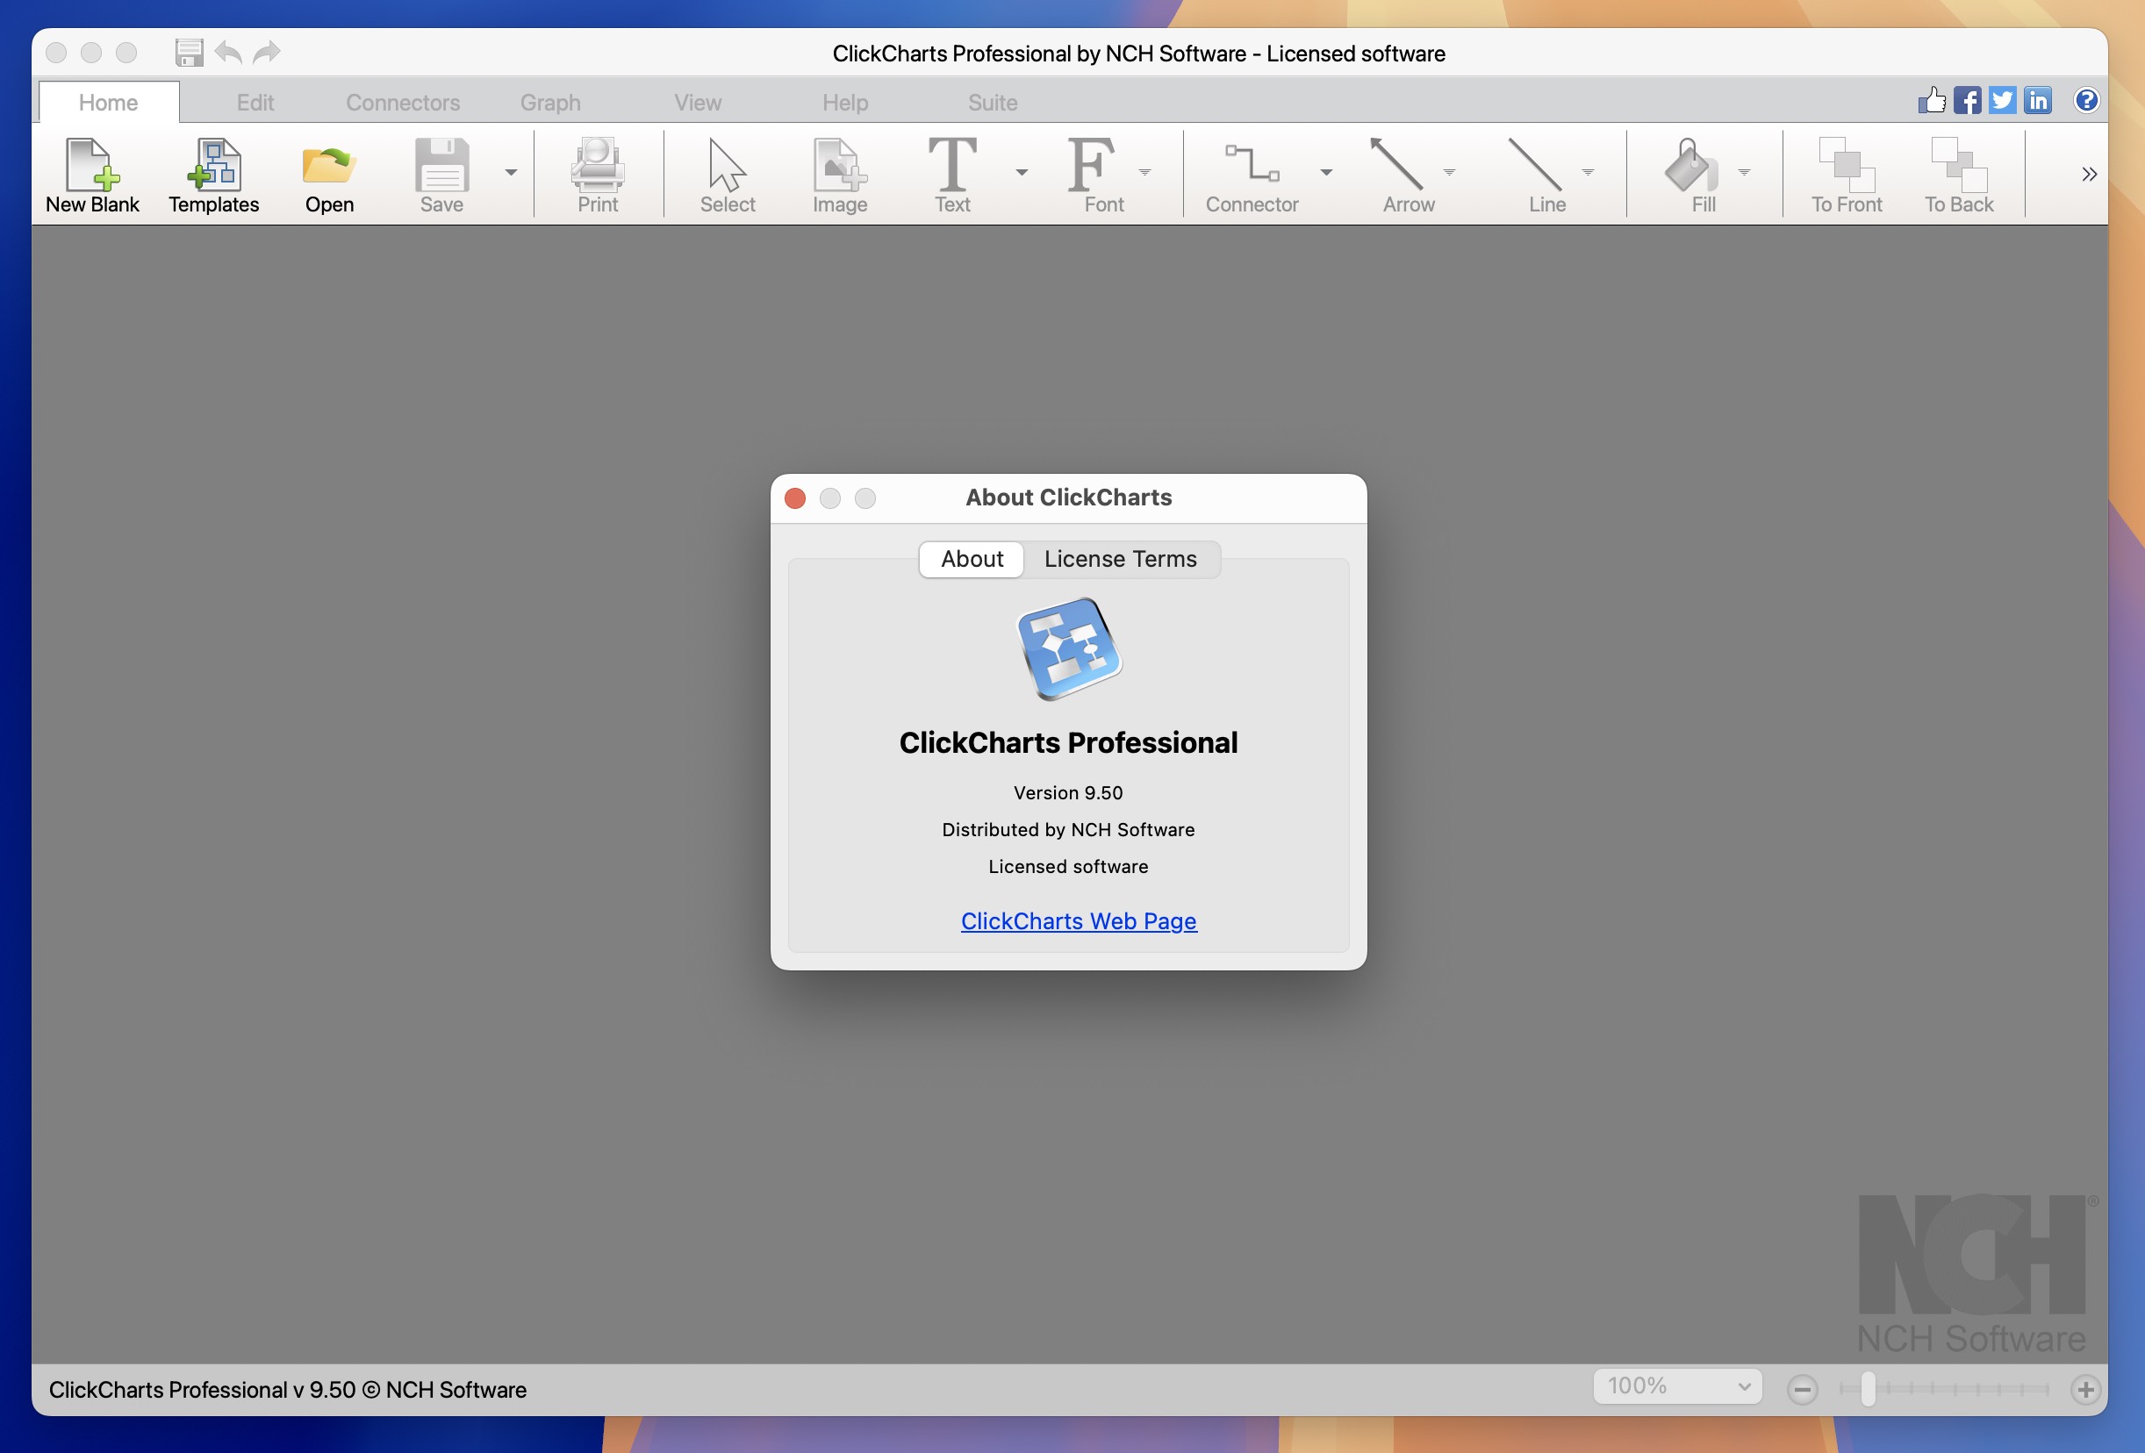The height and width of the screenshot is (1453, 2145).
Task: Click the Print toolbar icon
Action: pyautogui.click(x=597, y=175)
